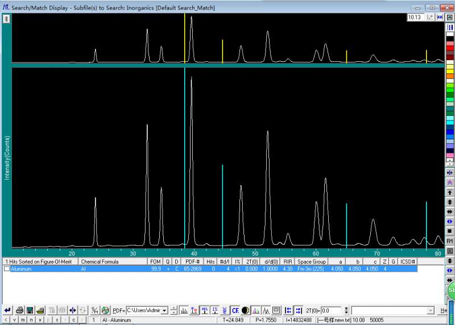Click the periodic-table globe icon in toolbar
The image size is (455, 325).
[105, 310]
